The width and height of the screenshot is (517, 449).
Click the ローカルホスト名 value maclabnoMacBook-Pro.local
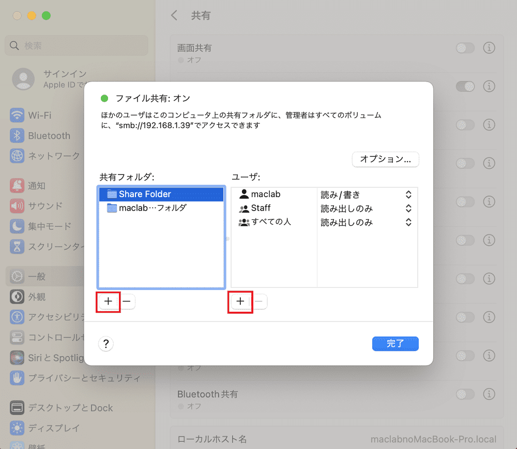(433, 440)
